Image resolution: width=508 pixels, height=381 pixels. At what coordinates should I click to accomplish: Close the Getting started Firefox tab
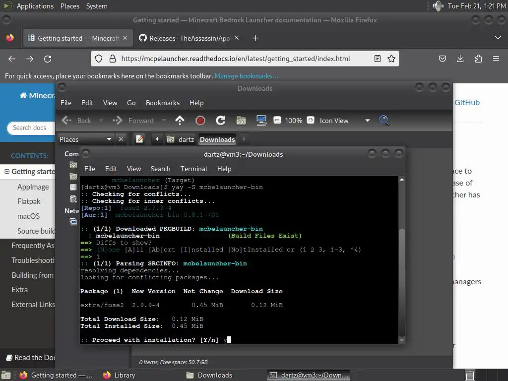(x=125, y=38)
